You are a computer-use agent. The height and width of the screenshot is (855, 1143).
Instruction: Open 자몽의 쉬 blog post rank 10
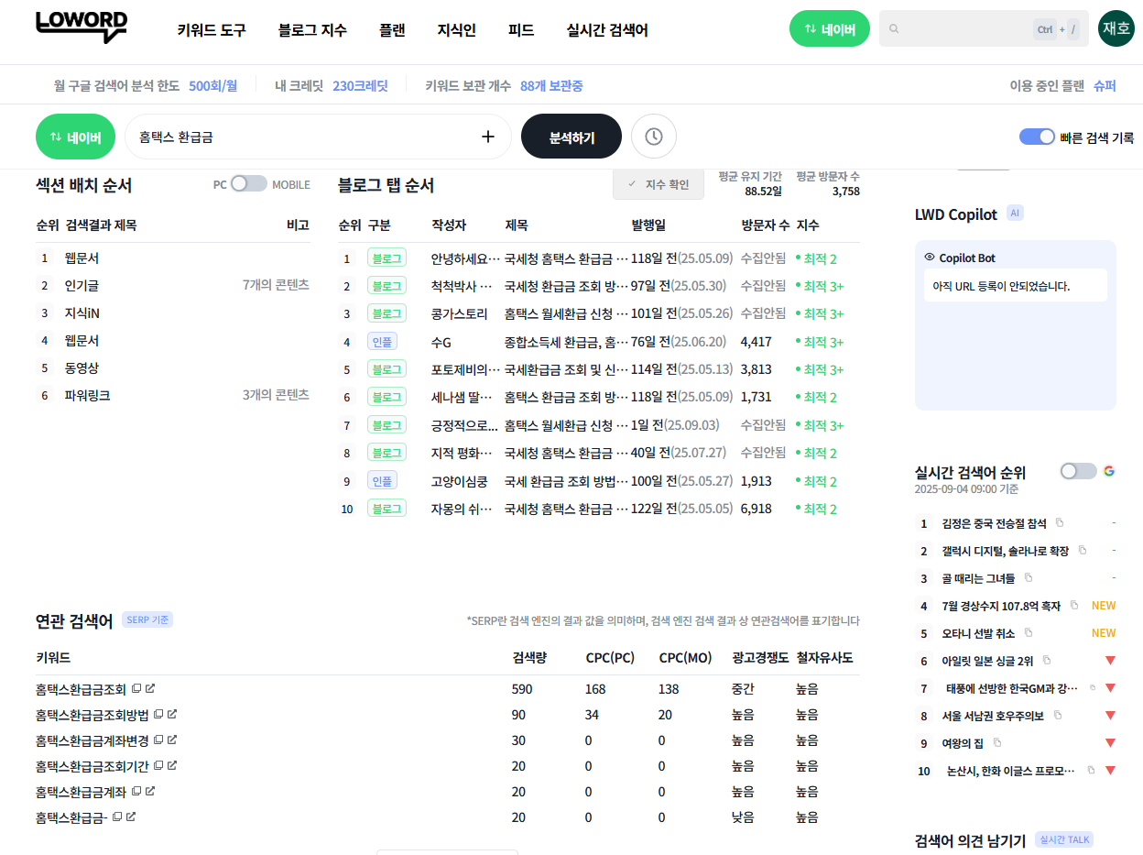click(x=567, y=508)
